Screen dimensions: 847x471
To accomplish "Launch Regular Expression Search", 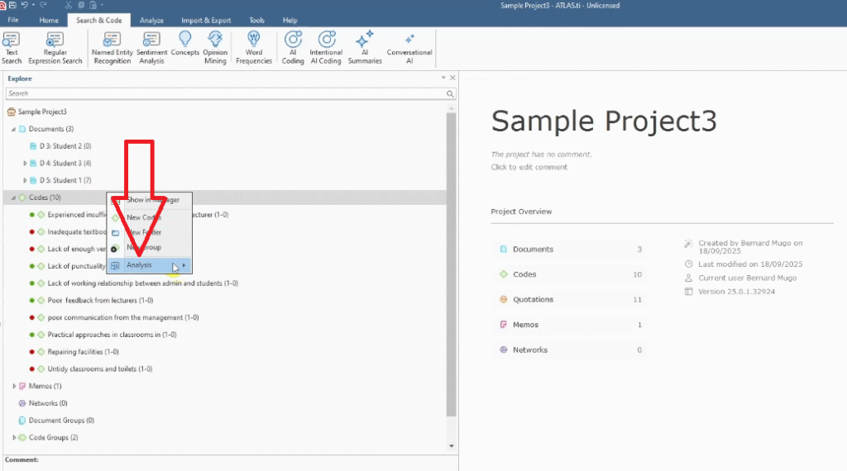I will 55,47.
